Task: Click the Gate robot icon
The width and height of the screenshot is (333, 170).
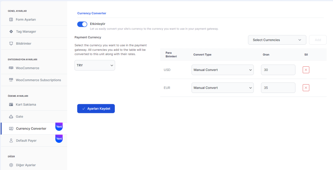Action: tap(11, 117)
